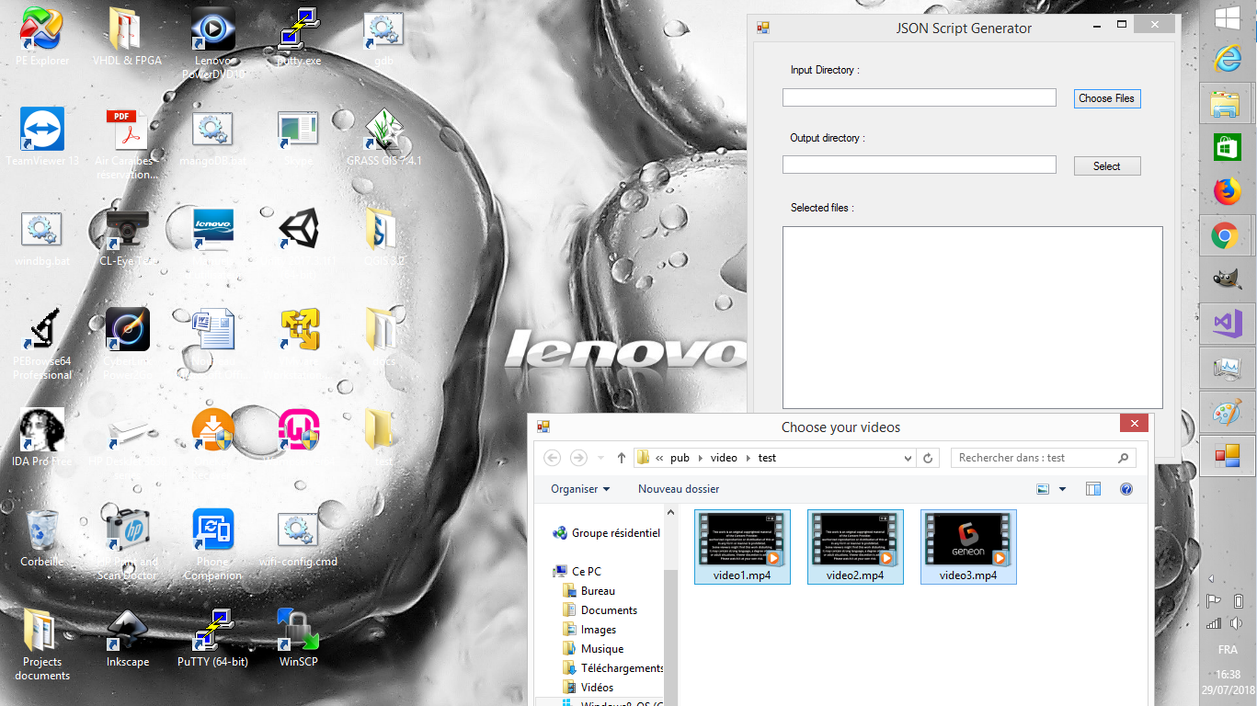Click the Input Directory text field
1257x706 pixels.
[919, 97]
